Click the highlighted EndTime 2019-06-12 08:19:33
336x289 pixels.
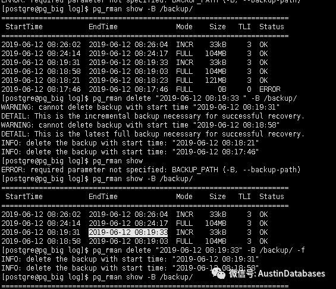(128, 232)
